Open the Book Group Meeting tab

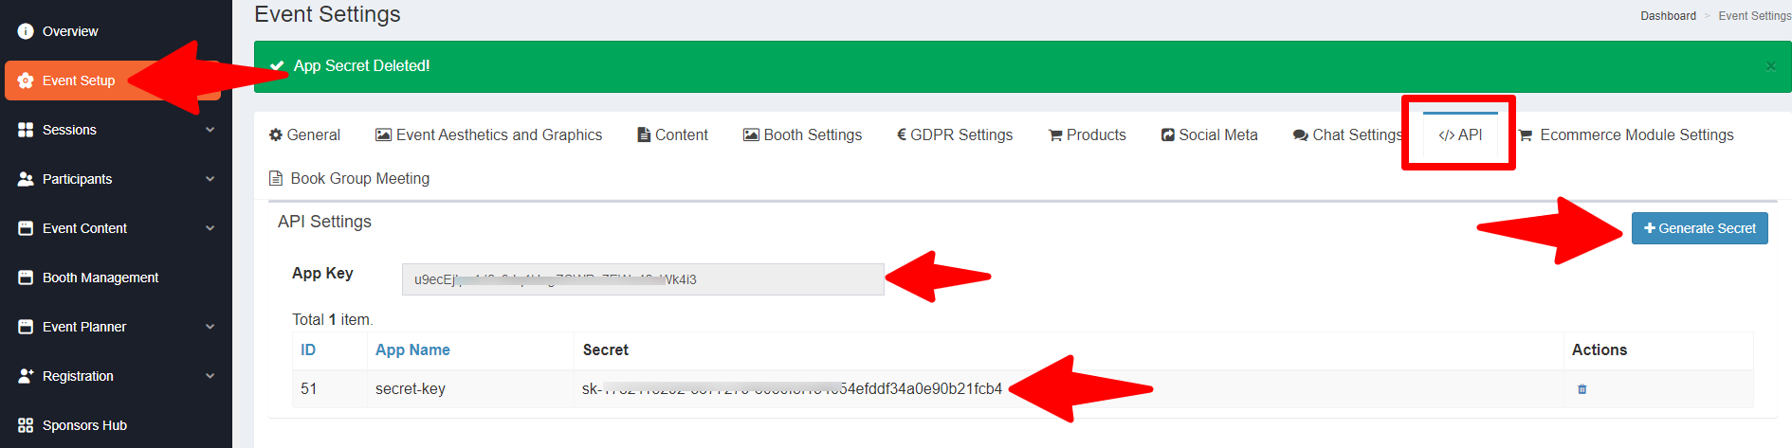pos(349,179)
